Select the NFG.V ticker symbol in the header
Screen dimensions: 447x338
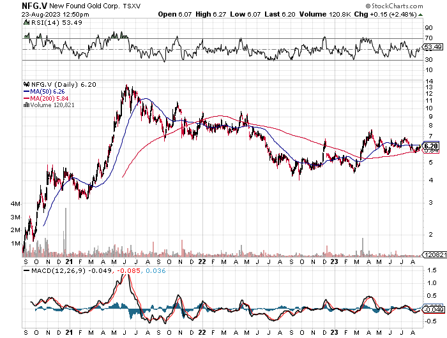[x=34, y=6]
